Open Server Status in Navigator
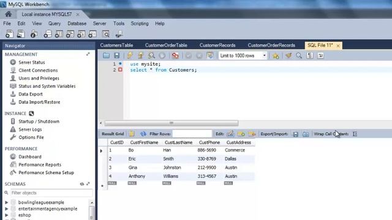 (x=32, y=62)
